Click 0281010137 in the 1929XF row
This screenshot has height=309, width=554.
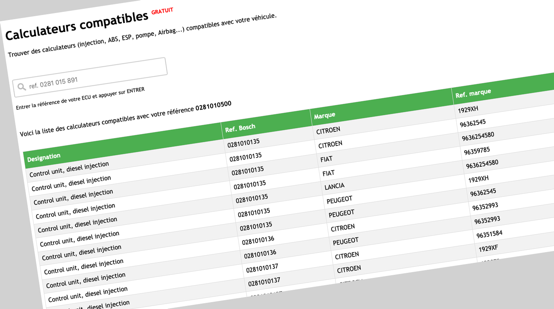[x=264, y=282]
